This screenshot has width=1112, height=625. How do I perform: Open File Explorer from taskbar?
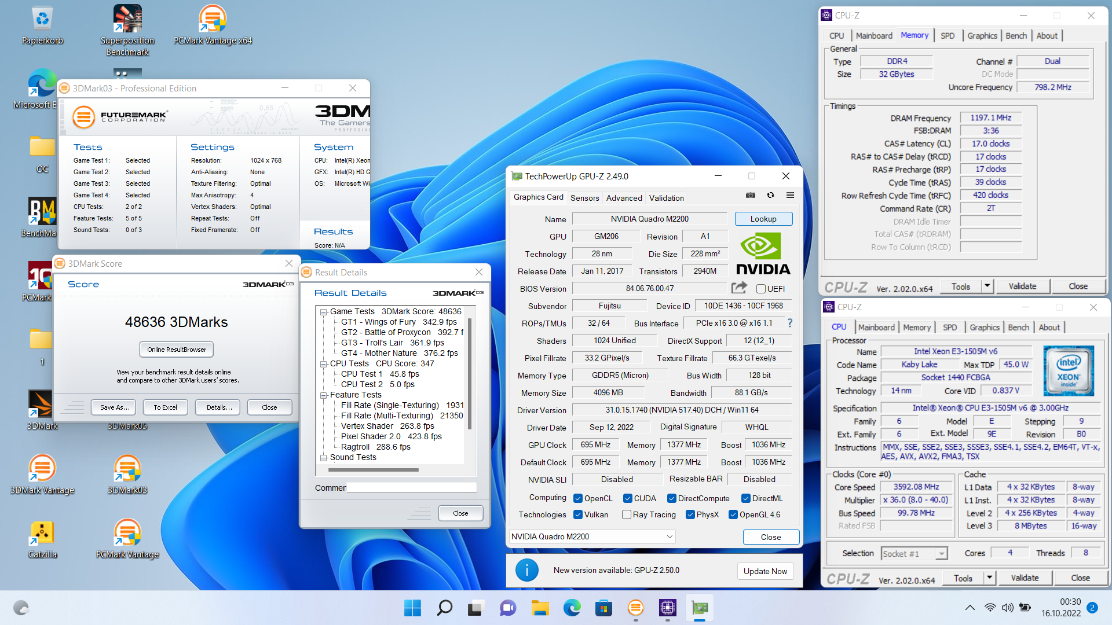540,608
